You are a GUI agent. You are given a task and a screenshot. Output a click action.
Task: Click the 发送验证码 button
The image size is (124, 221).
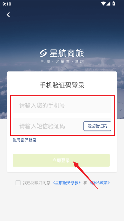pyautogui.click(x=97, y=126)
